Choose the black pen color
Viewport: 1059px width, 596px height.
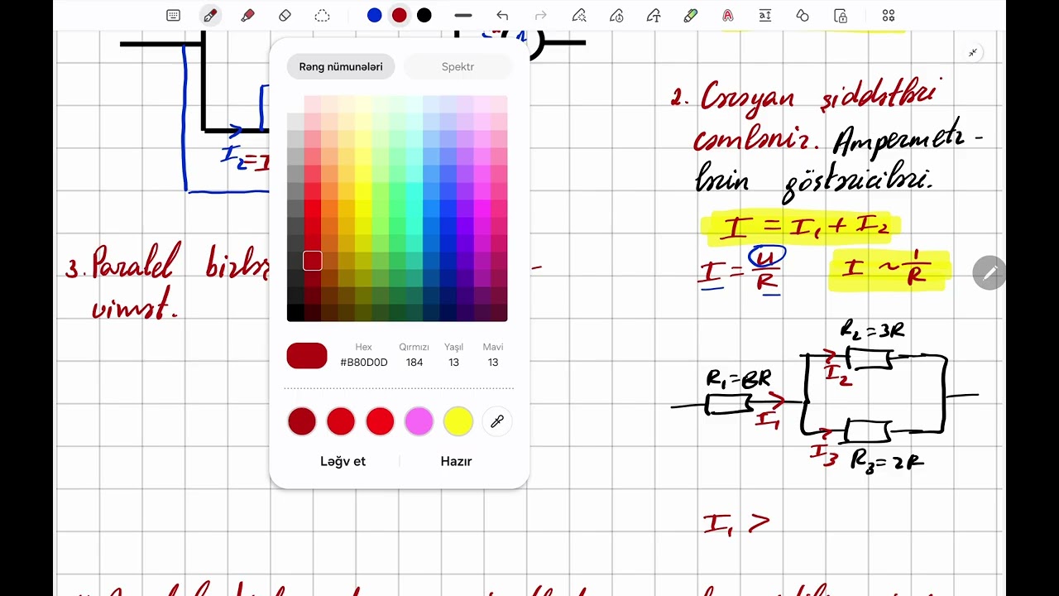424,16
